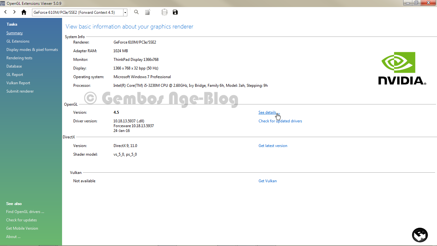This screenshot has height=246, width=437.
Task: Click Get latest version DirectX link
Action: pos(273,146)
